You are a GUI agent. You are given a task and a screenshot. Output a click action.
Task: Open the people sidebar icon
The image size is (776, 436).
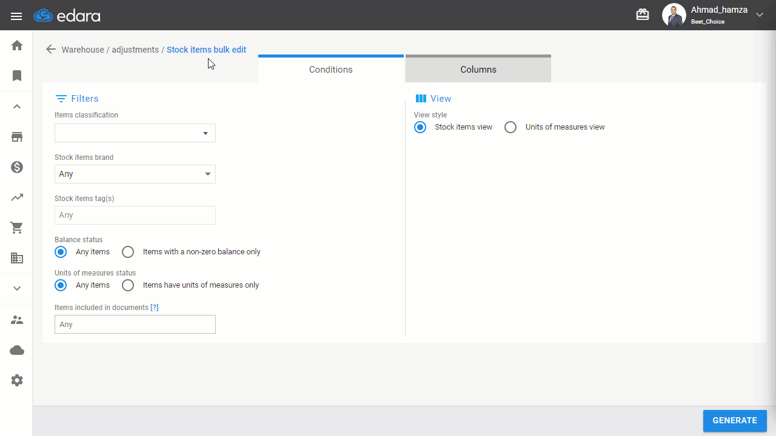point(17,320)
